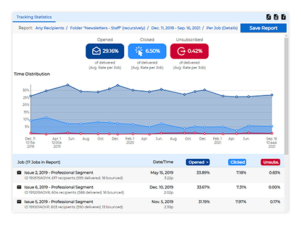Screen dimensions: 301x226
Task: Click the "Time Distribution" chart heading
Action: point(32,74)
